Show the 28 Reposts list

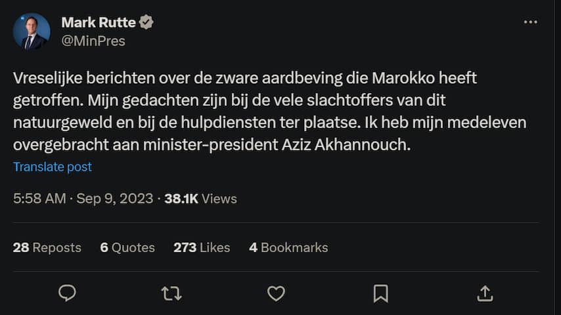click(x=47, y=247)
